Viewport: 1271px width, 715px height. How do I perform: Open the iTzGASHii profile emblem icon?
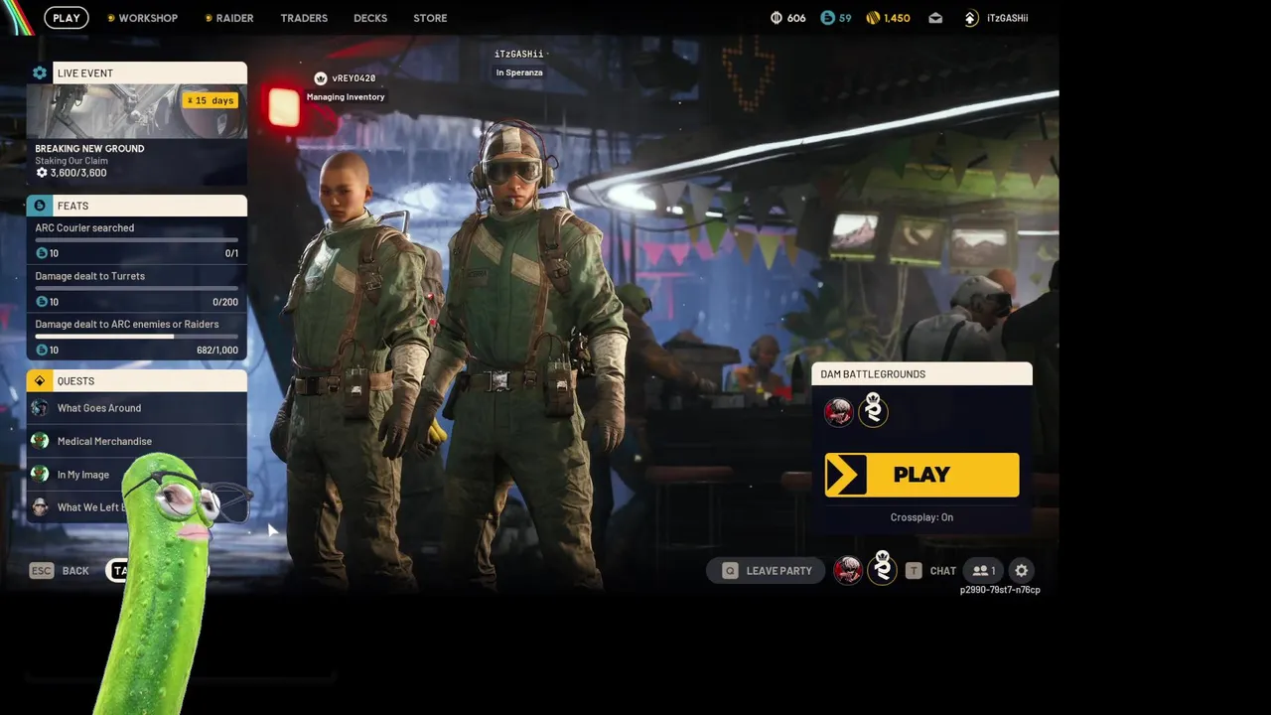click(x=971, y=18)
